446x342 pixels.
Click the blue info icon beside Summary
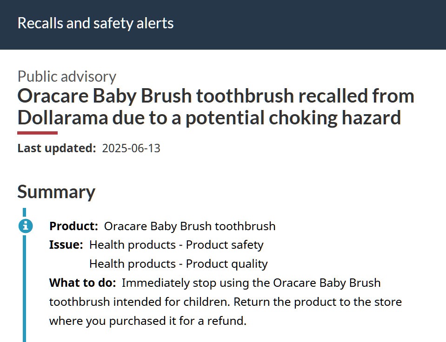point(26,226)
